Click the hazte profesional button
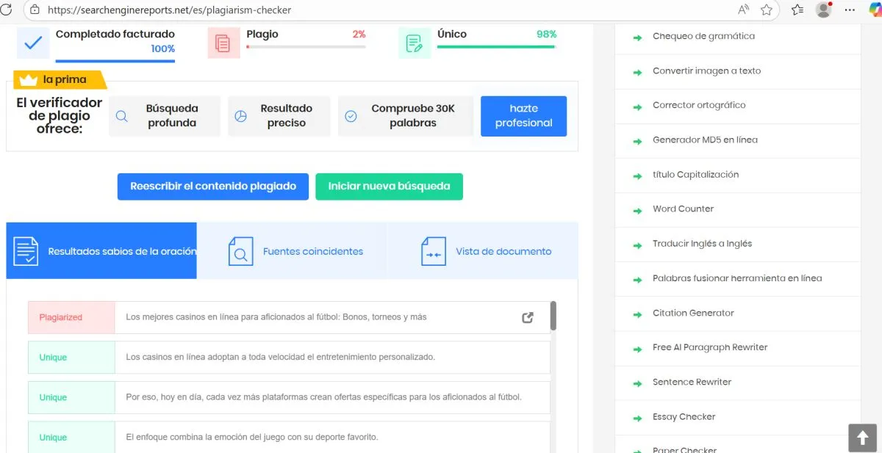 [x=523, y=116]
